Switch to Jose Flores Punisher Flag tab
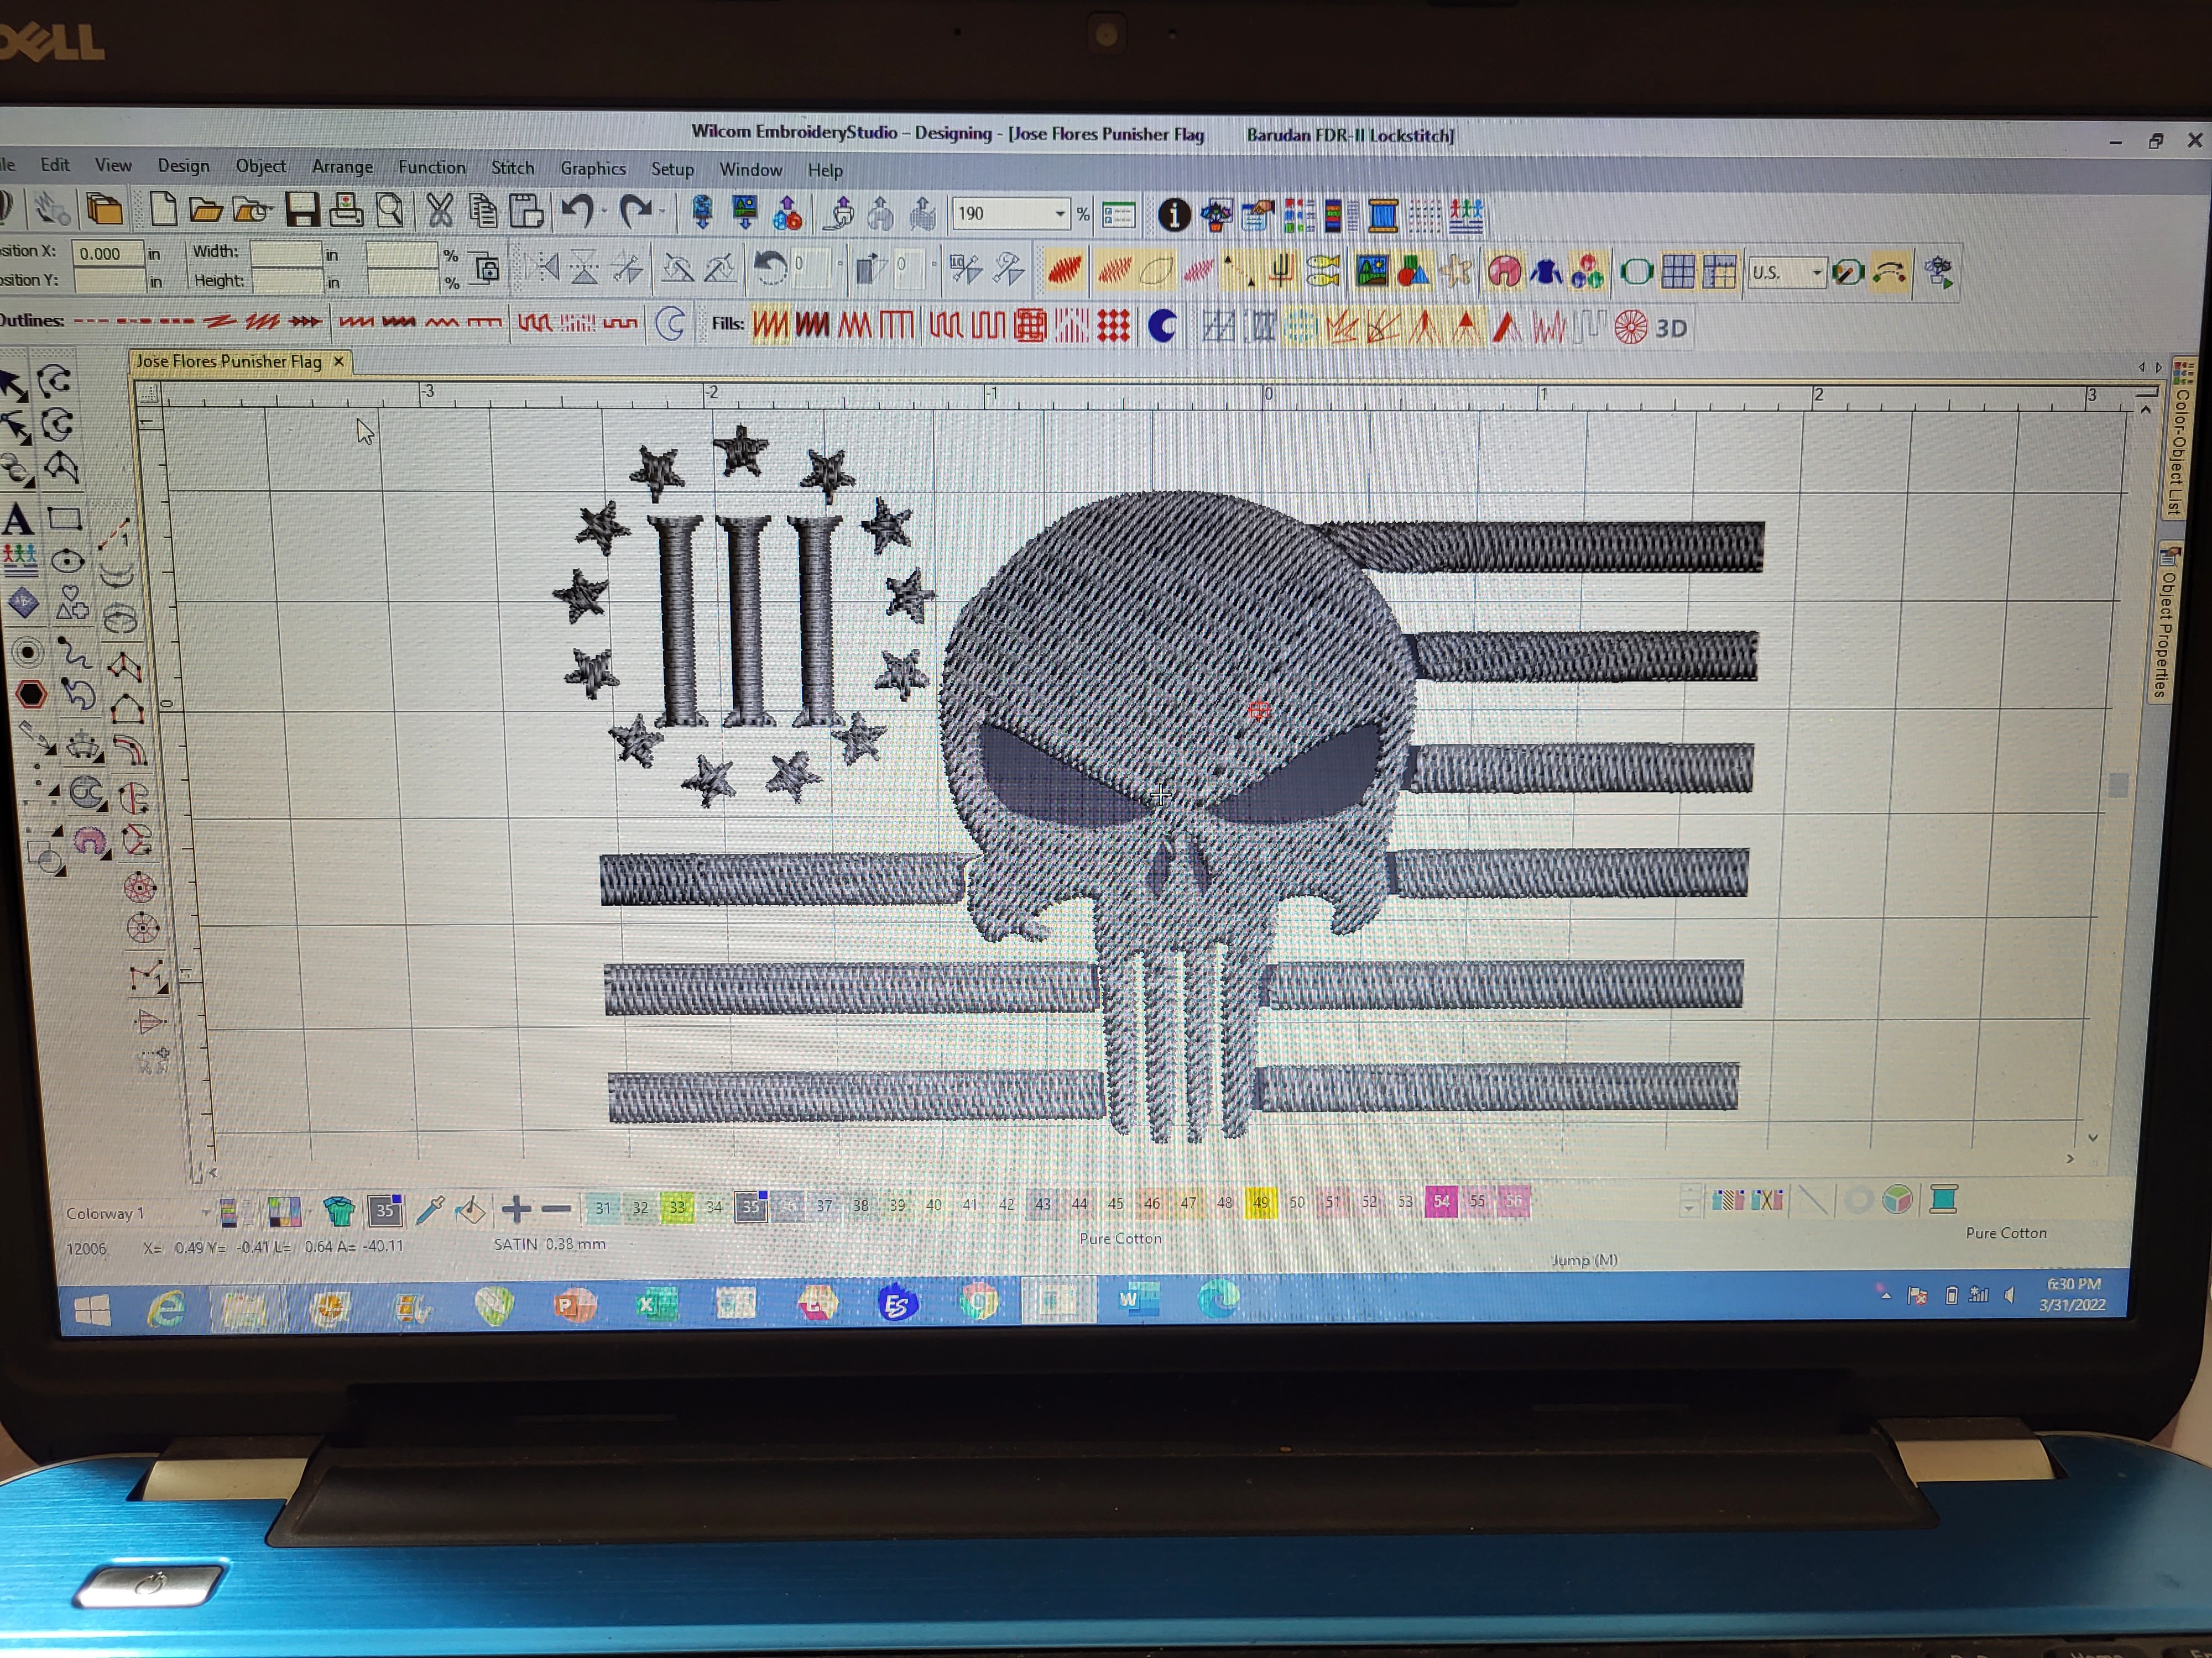The height and width of the screenshot is (1658, 2212). 229,361
